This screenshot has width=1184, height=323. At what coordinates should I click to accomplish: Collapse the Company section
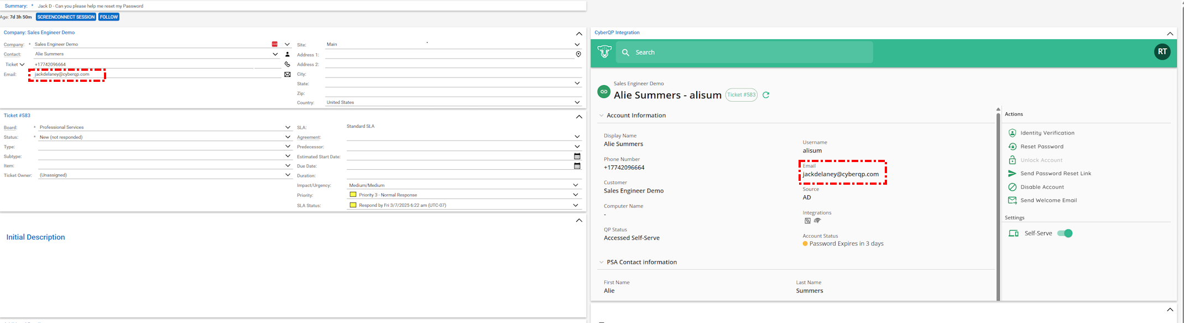click(578, 34)
